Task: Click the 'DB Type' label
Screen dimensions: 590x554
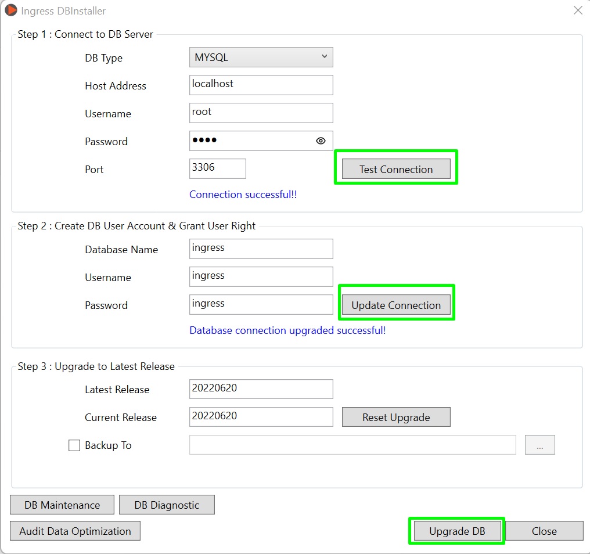Action: tap(103, 58)
